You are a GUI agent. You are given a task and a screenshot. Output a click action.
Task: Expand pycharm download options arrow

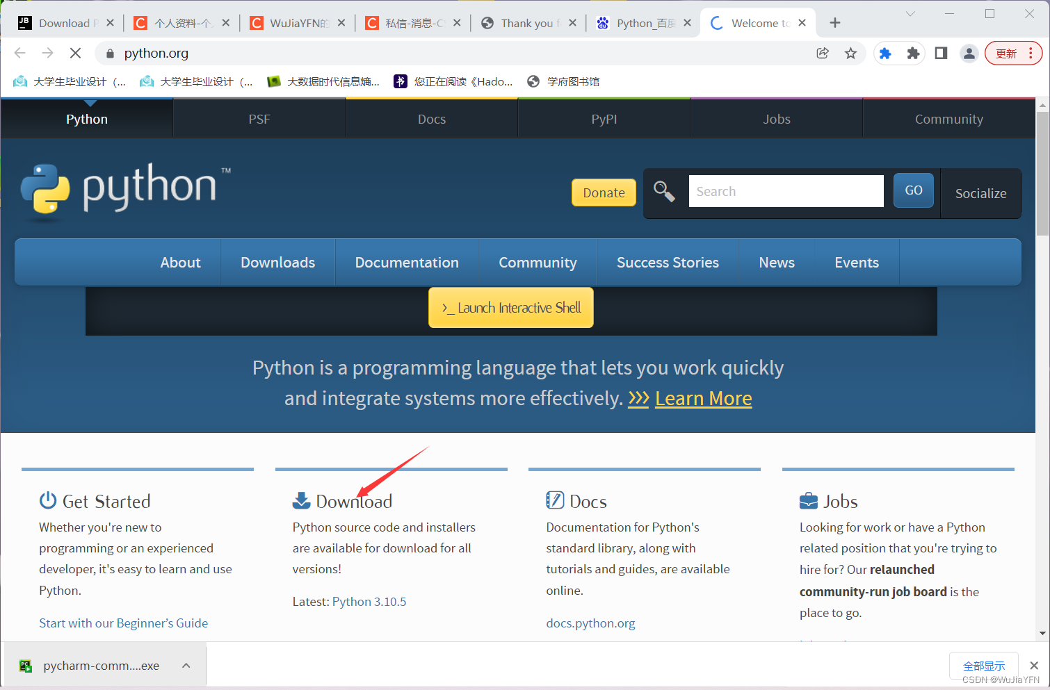coord(186,666)
